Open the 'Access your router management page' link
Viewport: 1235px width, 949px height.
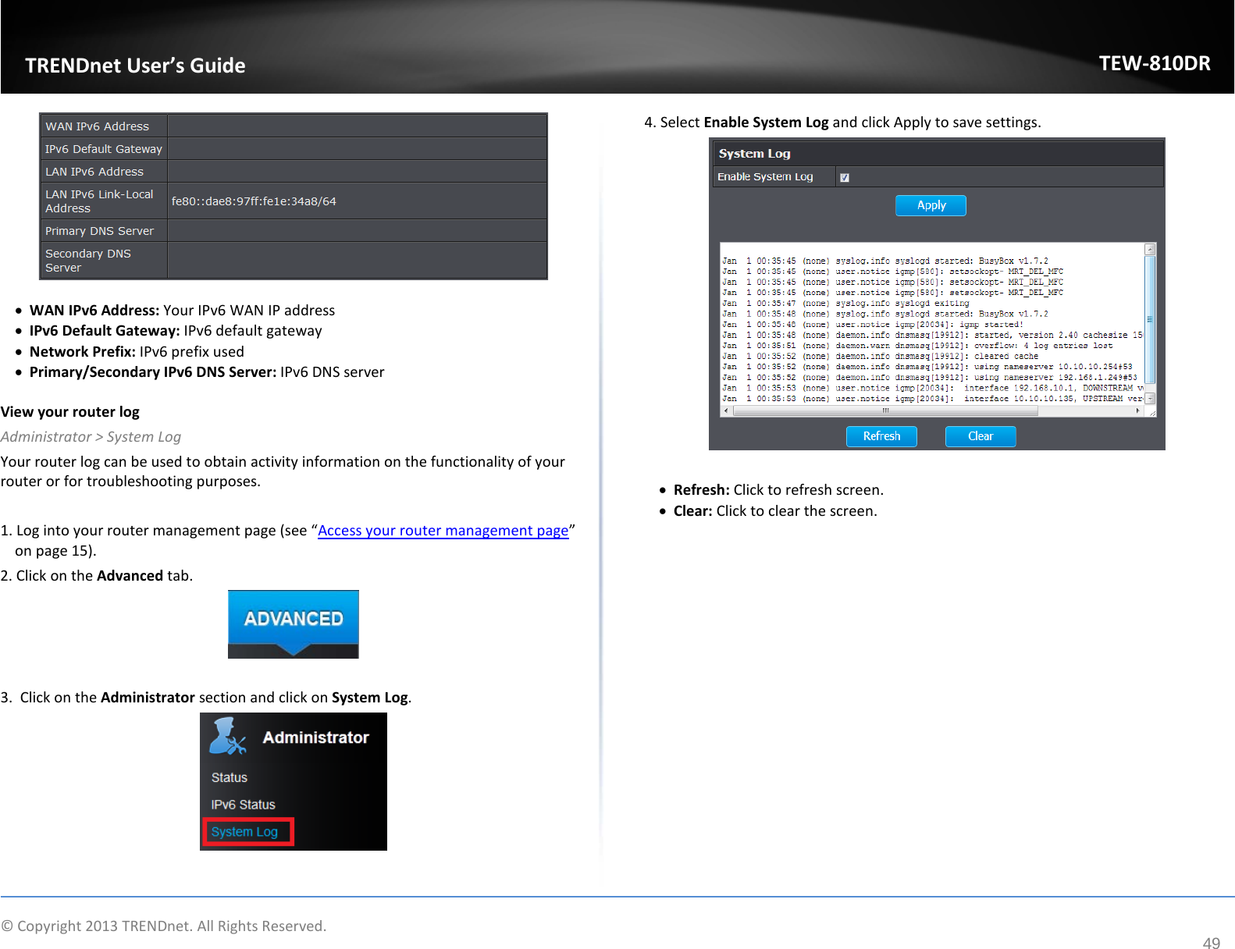coord(443,531)
